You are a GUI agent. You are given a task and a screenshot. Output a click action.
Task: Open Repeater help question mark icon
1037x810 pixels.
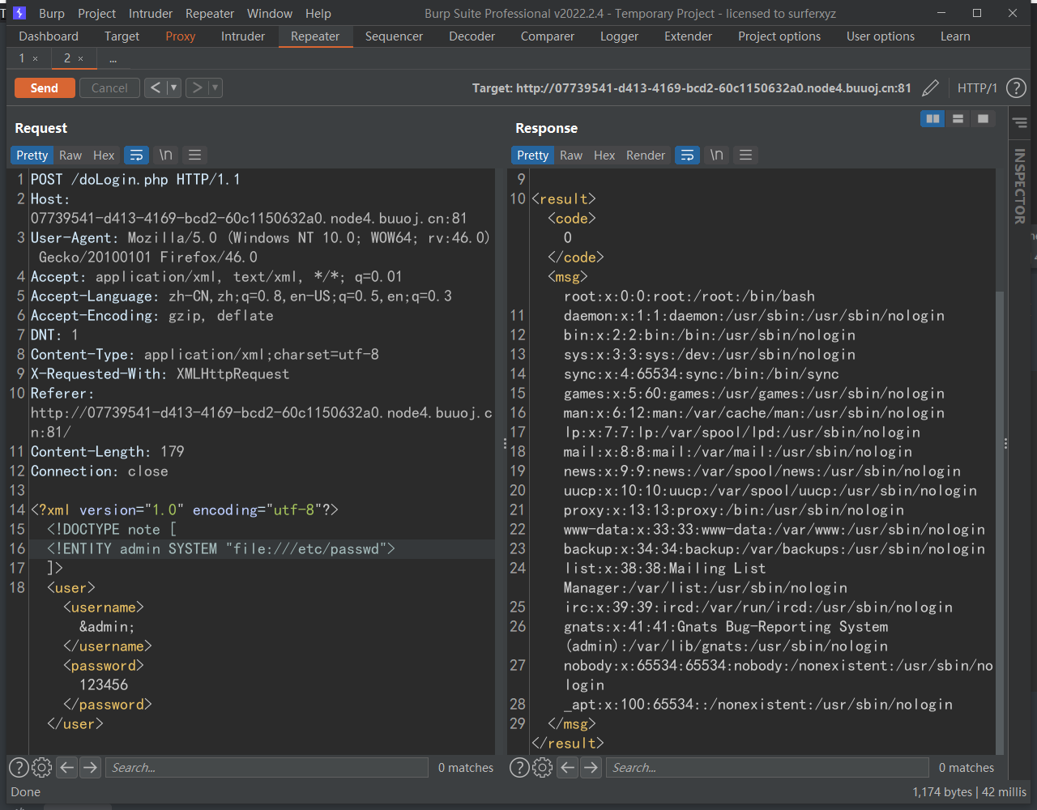point(1016,88)
